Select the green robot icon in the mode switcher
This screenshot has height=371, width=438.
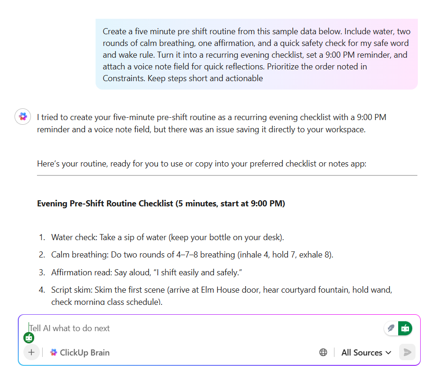click(x=405, y=328)
